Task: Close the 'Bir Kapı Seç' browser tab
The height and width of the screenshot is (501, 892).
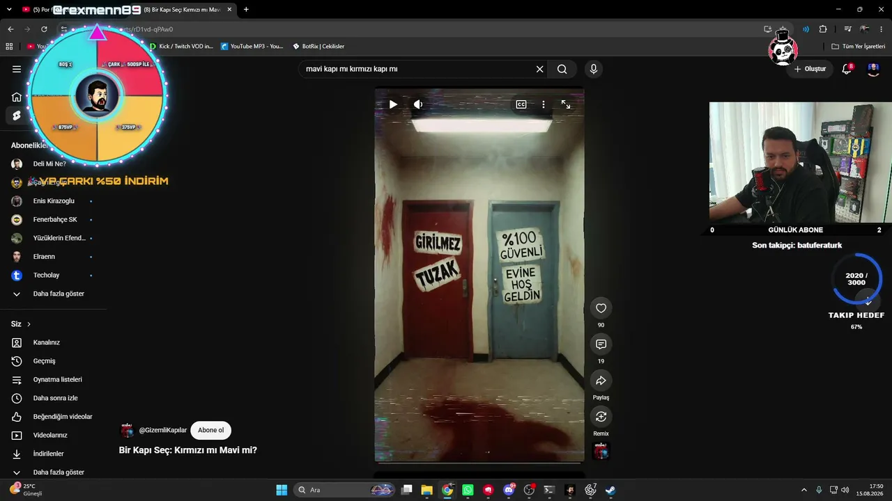Action: coord(230,10)
